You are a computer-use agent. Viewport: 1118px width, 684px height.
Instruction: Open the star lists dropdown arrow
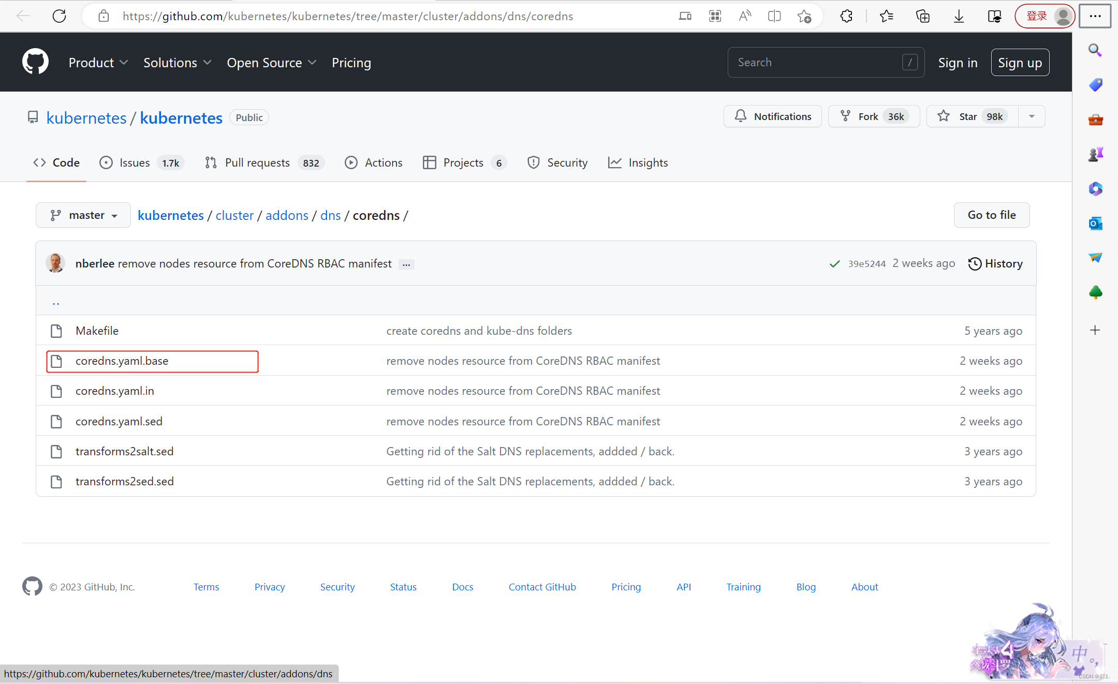tap(1032, 116)
